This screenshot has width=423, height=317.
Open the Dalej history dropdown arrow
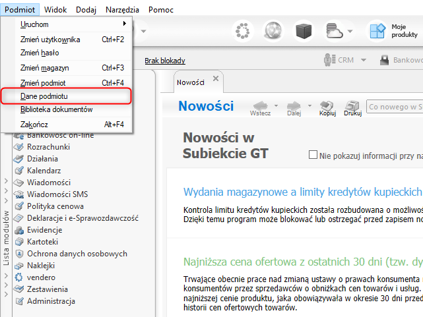click(x=309, y=105)
